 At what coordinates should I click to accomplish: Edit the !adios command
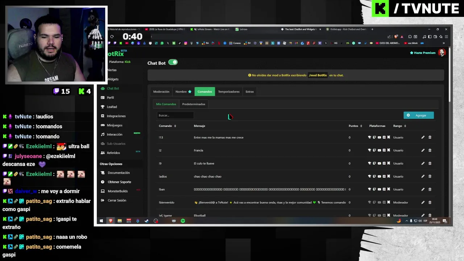pyautogui.click(x=423, y=177)
